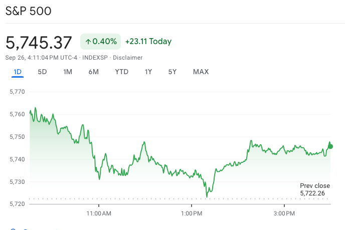Click the 3:00 PM axis label
The height and width of the screenshot is (230, 345).
click(284, 213)
